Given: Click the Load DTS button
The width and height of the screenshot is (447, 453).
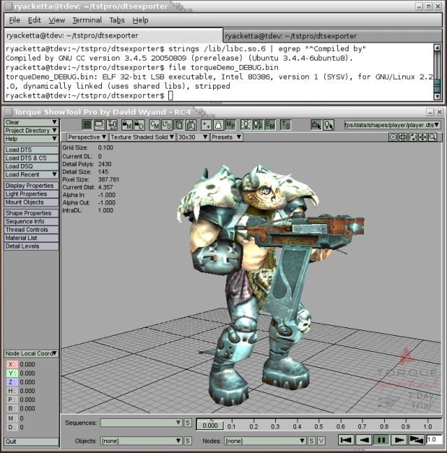Looking at the screenshot, I should [31, 149].
